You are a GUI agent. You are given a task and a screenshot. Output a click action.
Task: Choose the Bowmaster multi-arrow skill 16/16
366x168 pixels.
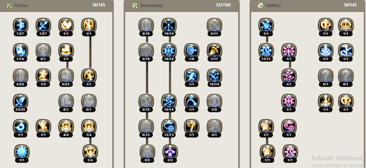[169, 101]
